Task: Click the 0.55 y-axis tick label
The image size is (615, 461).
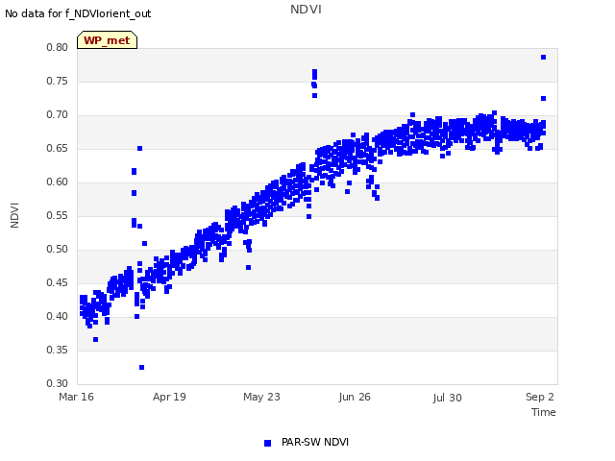Action: [58, 215]
